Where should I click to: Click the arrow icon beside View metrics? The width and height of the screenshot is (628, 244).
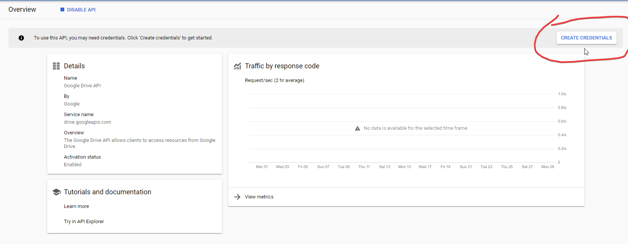237,197
